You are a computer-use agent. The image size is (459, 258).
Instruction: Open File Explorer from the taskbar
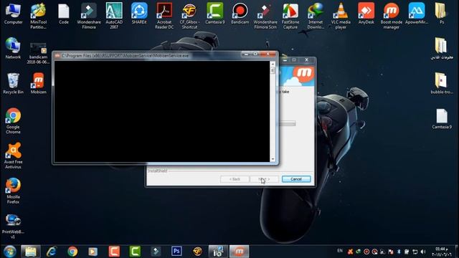coord(31,252)
